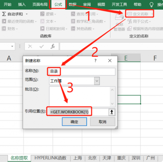Click inside the formula bar input

[x=111, y=46]
